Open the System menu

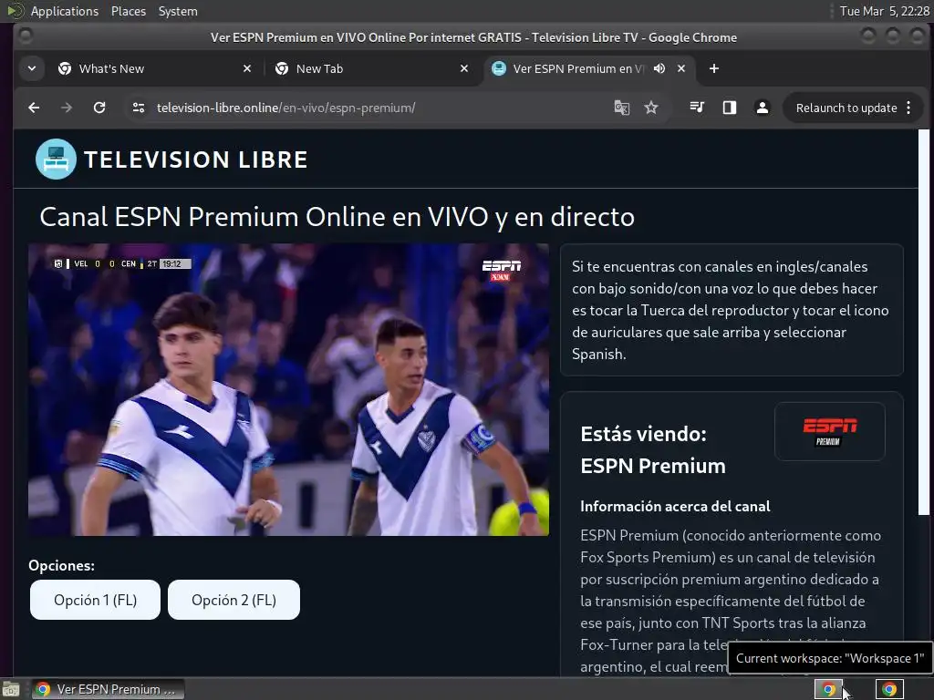[x=178, y=11]
